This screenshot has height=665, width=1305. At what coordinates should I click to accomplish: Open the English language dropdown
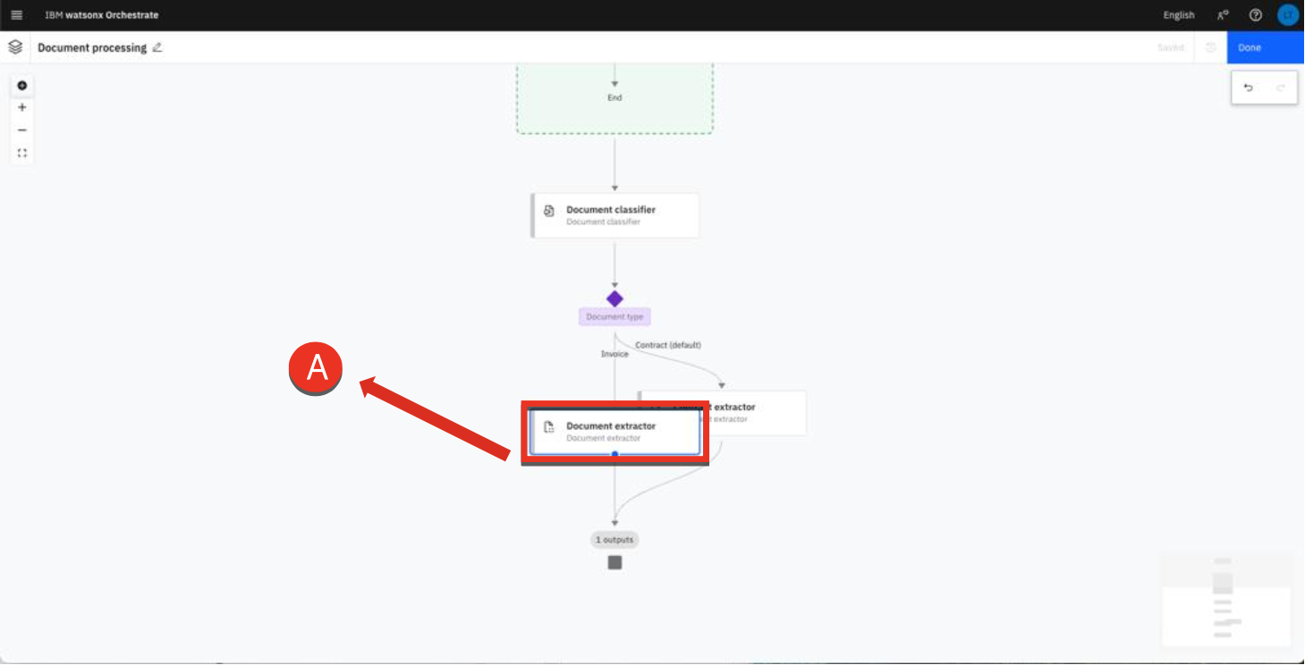(x=1178, y=15)
